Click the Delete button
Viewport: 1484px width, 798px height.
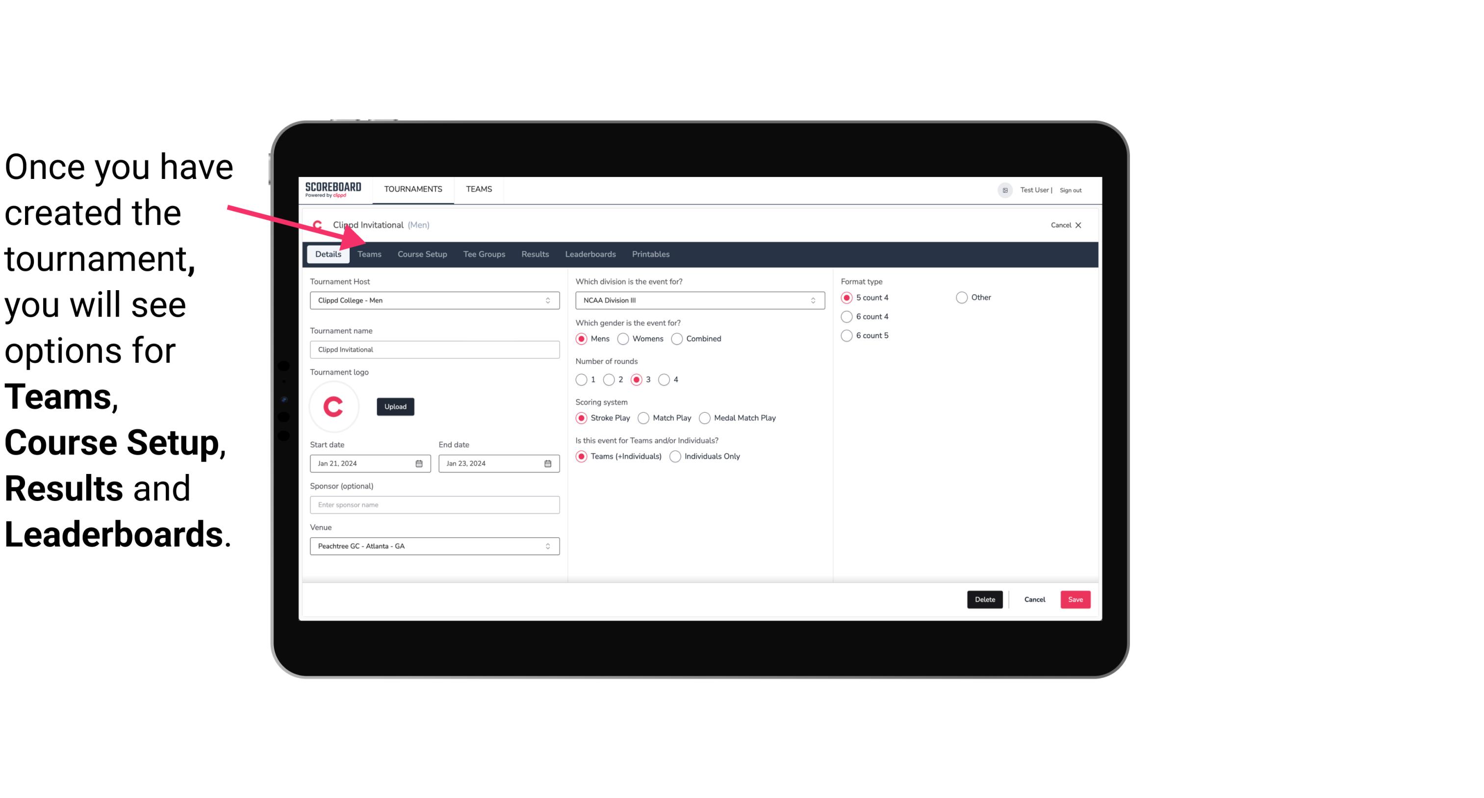984,599
